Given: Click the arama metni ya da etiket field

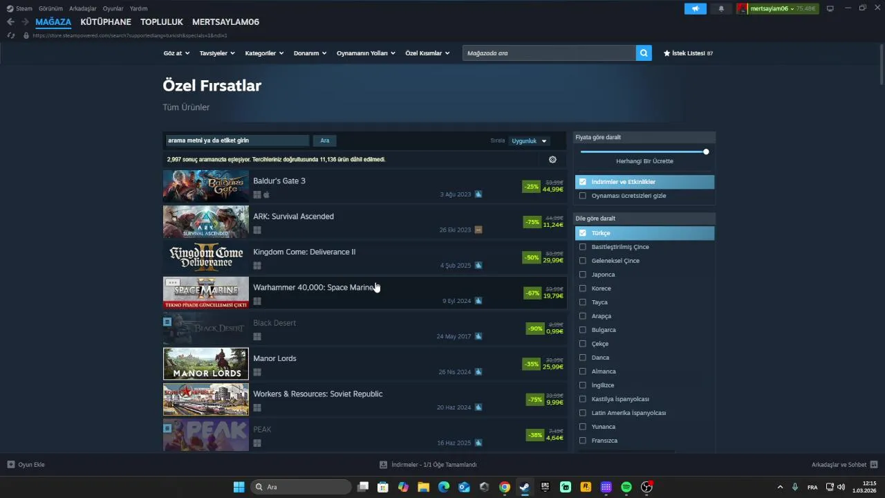Looking at the screenshot, I should coord(236,140).
